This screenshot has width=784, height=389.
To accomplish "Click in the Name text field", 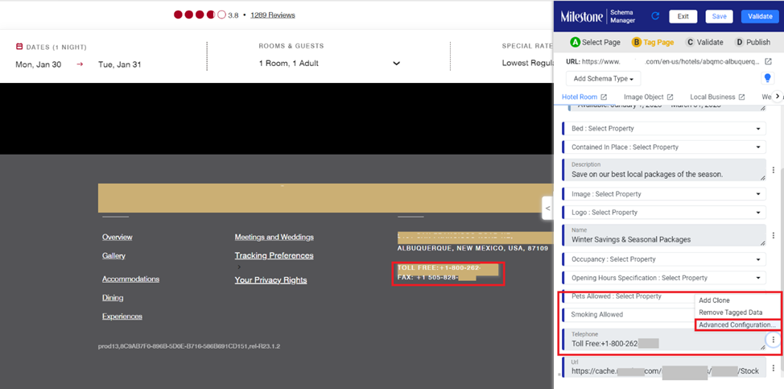I will pos(666,235).
